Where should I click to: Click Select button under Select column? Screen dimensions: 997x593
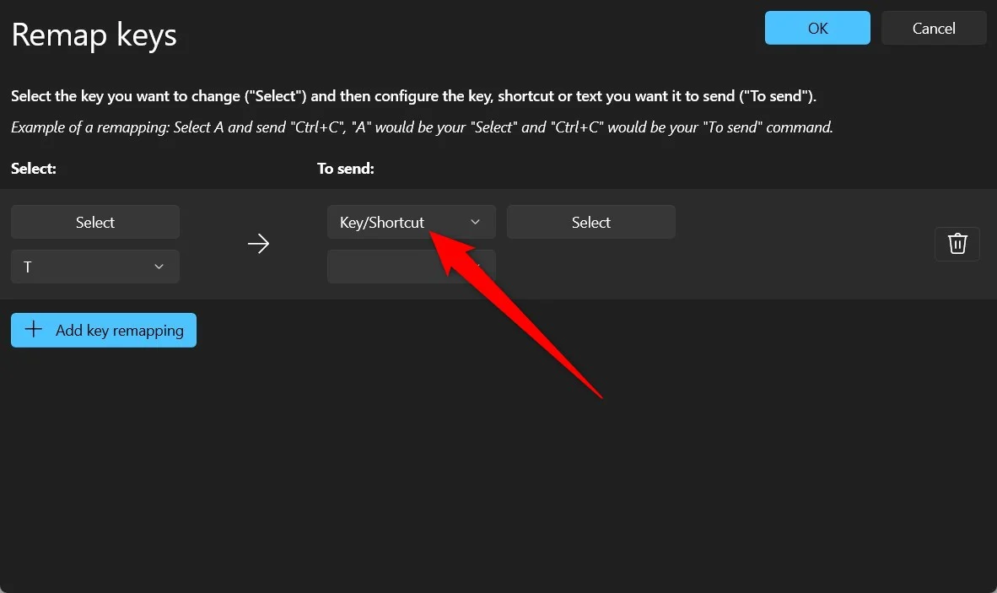pyautogui.click(x=94, y=222)
